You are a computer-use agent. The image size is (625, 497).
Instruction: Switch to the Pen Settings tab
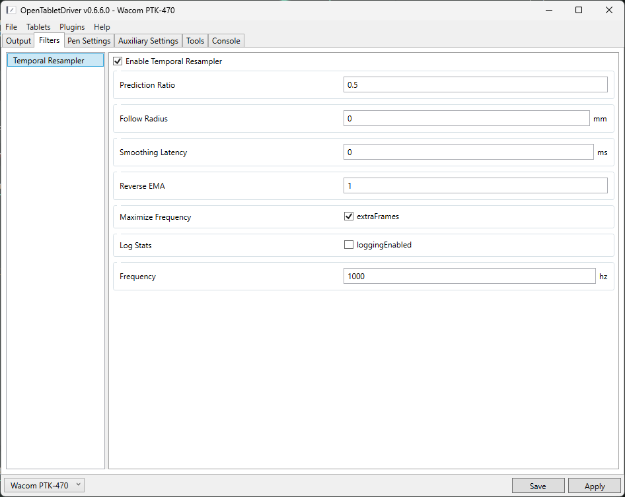click(x=89, y=41)
